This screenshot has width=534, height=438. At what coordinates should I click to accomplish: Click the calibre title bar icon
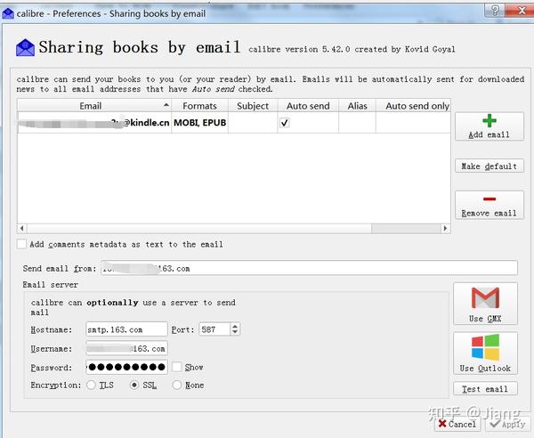click(x=8, y=13)
